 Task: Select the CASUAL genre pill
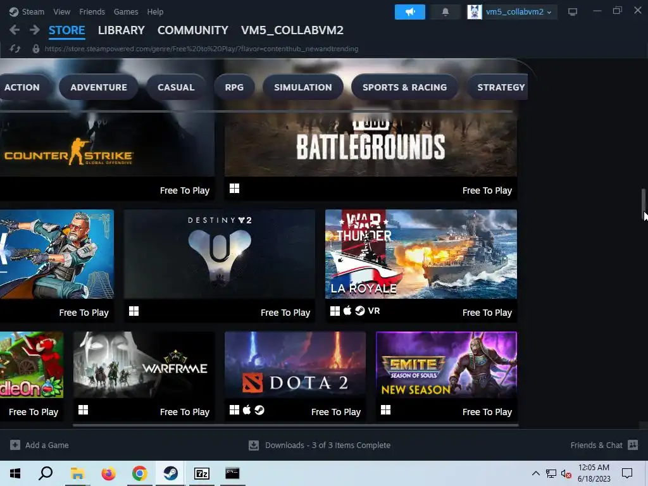click(176, 87)
